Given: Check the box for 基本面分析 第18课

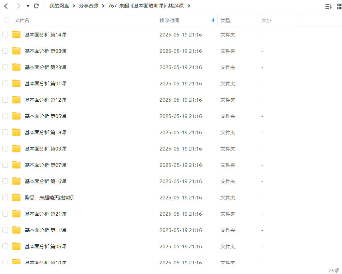Looking at the screenshot, I should tap(5, 132).
